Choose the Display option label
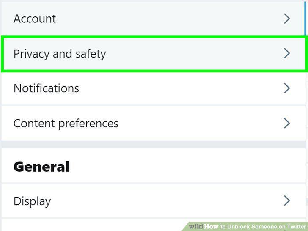 point(32,201)
